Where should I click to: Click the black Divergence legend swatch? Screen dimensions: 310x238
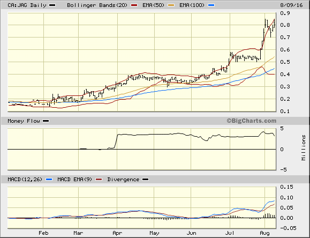point(146,180)
